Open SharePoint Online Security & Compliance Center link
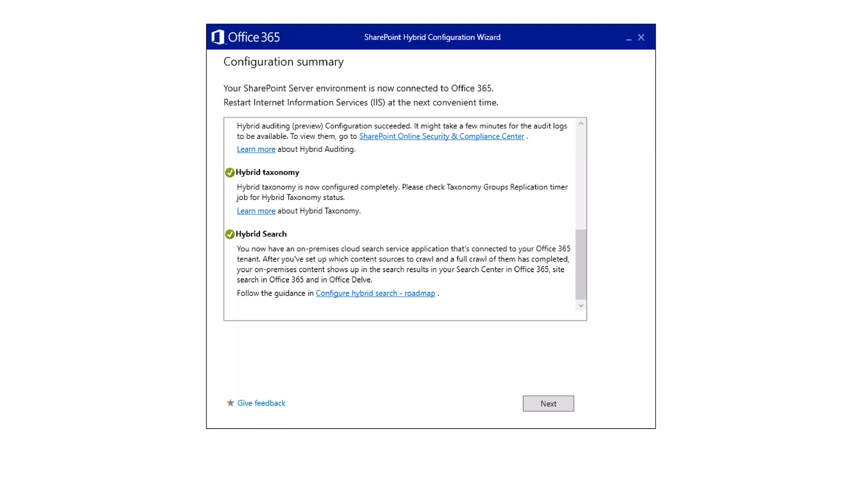 point(442,136)
